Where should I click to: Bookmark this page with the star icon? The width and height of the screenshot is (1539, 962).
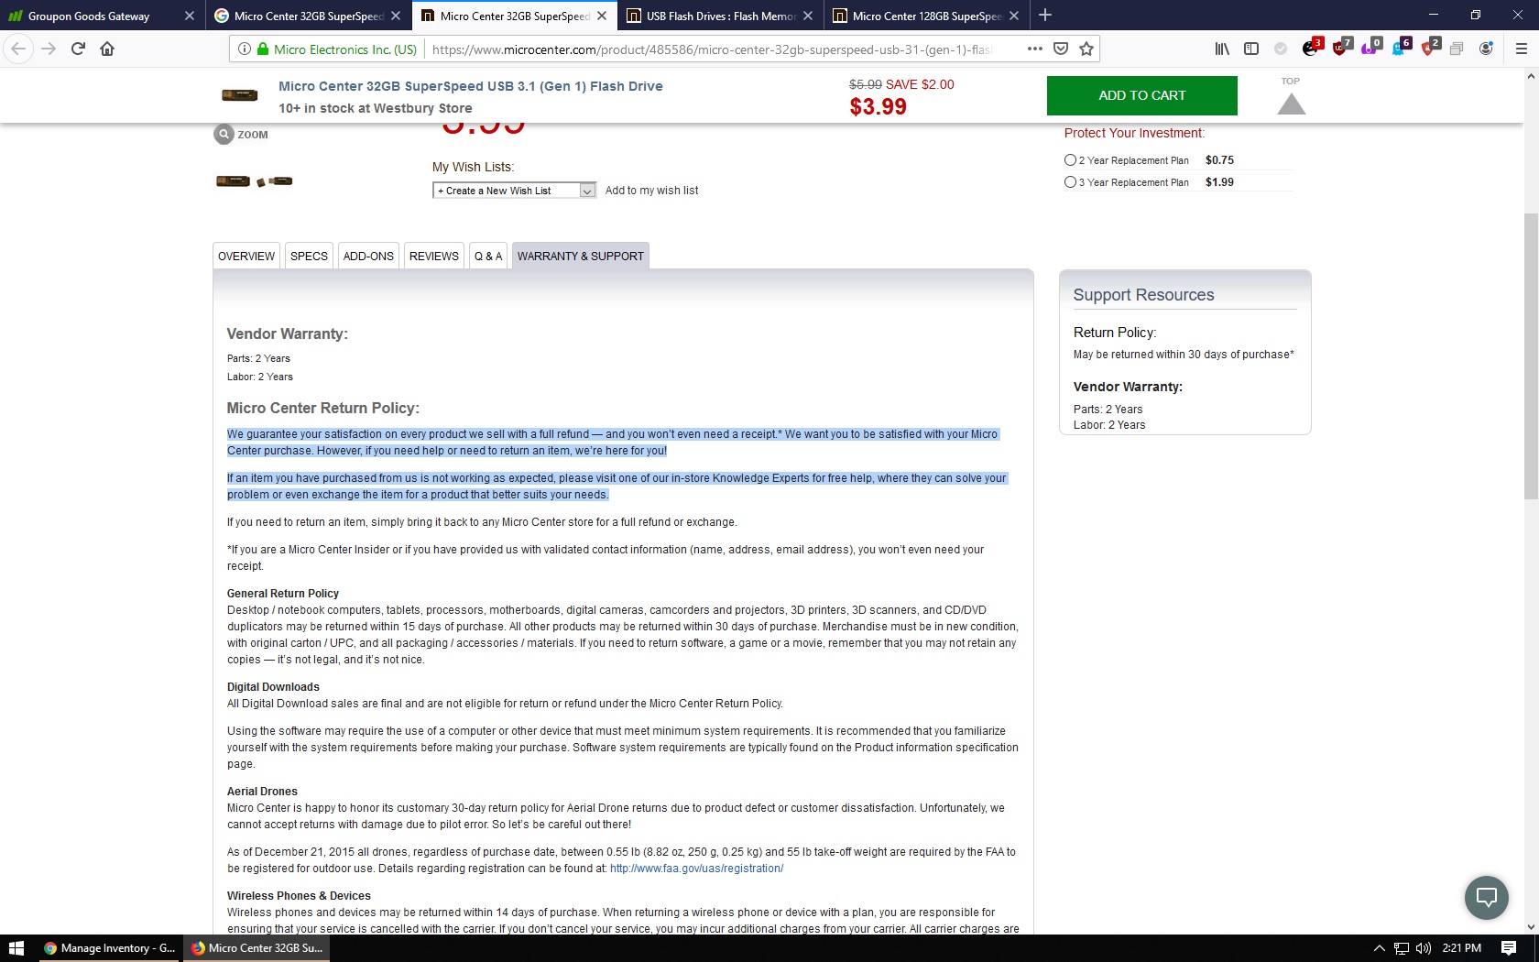point(1086,49)
